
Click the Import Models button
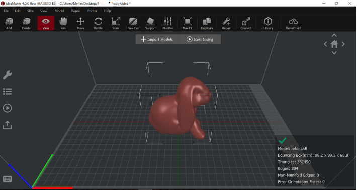(157, 39)
